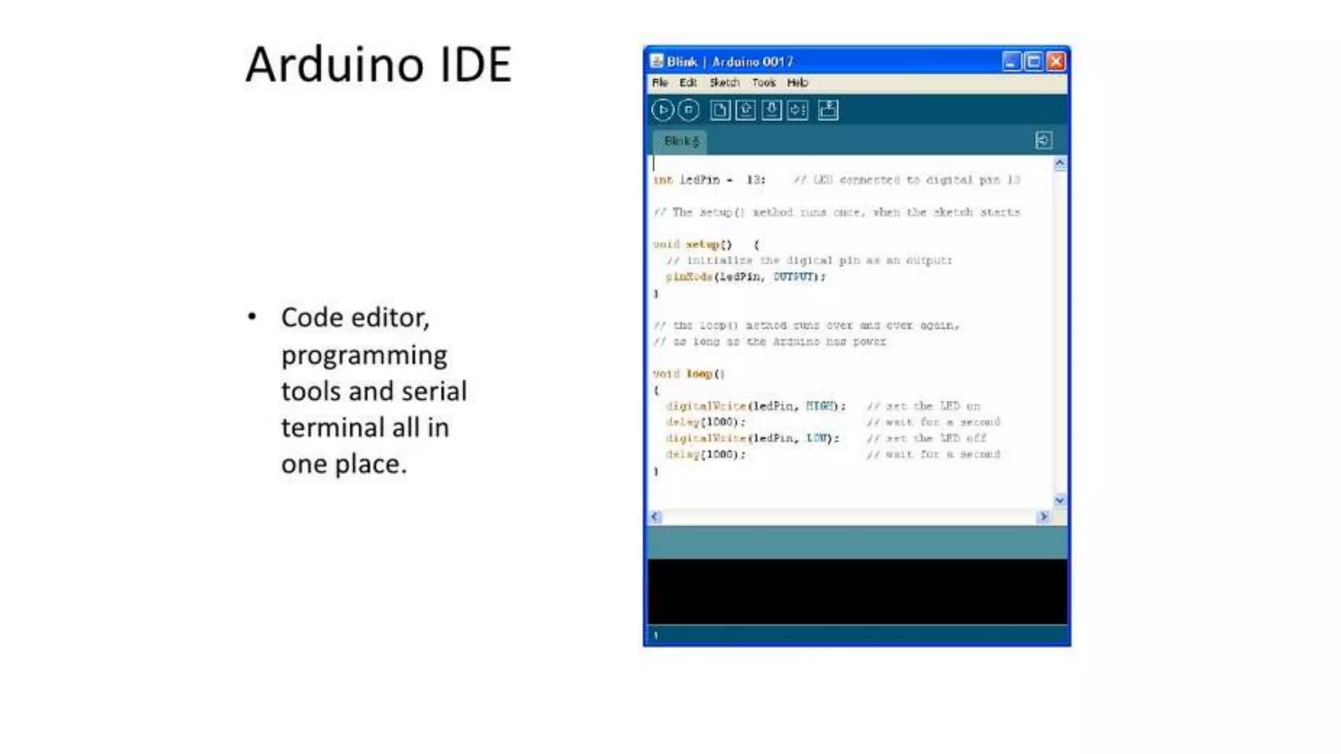Open the Sketch menu

(724, 82)
